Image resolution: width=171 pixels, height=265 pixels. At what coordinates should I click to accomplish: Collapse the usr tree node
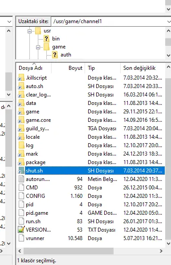coord(30,31)
